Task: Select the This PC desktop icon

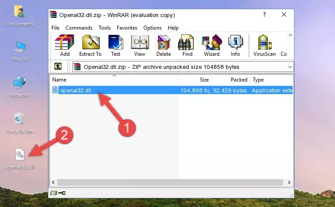Action: click(x=20, y=51)
